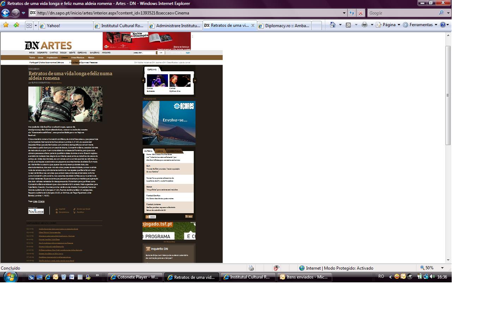Click the DN Artes logo
This screenshot has height=324, width=487.
coord(48,45)
